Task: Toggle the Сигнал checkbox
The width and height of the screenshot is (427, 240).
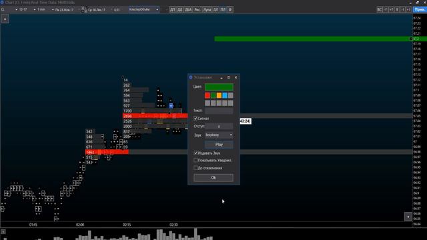Action: pyautogui.click(x=195, y=119)
